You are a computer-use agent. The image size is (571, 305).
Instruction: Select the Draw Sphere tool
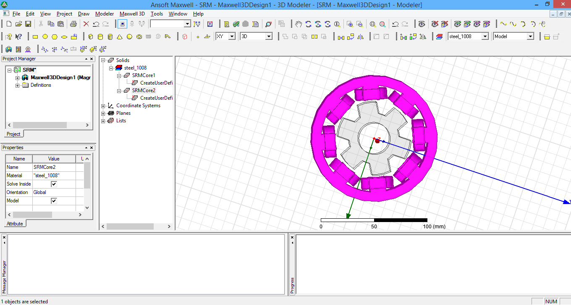pyautogui.click(x=130, y=37)
